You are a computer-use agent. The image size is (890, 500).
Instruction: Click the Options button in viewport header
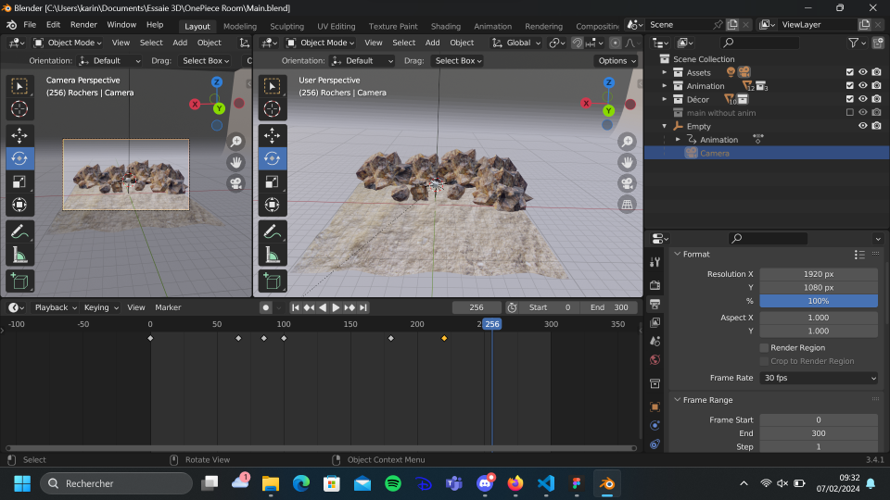point(617,61)
